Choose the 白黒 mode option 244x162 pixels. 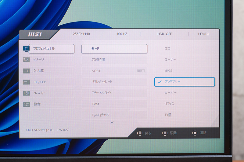(x=168, y=115)
